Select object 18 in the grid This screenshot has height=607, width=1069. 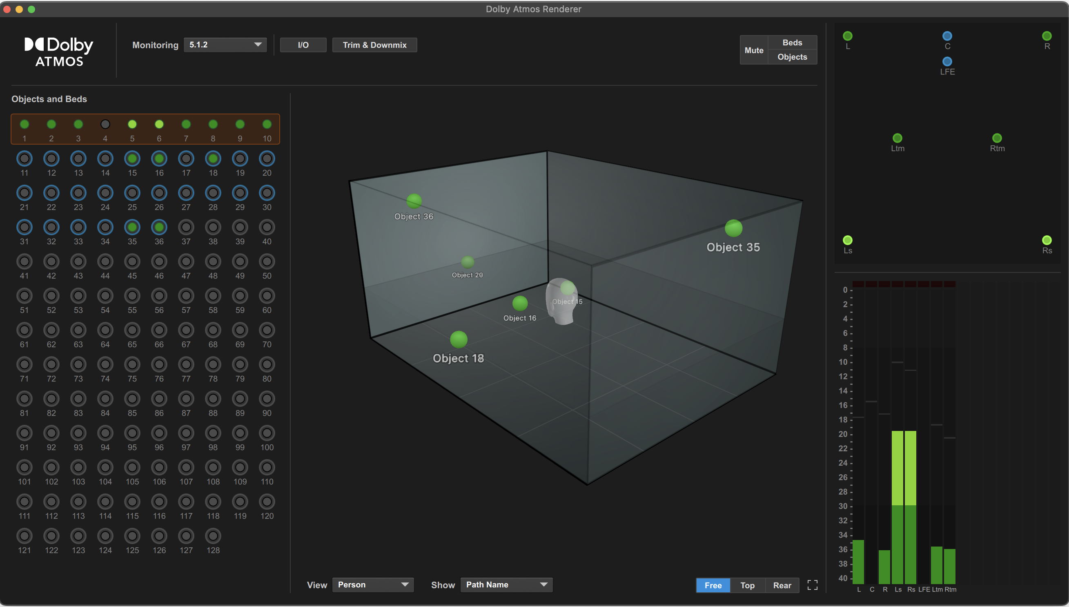pos(213,158)
